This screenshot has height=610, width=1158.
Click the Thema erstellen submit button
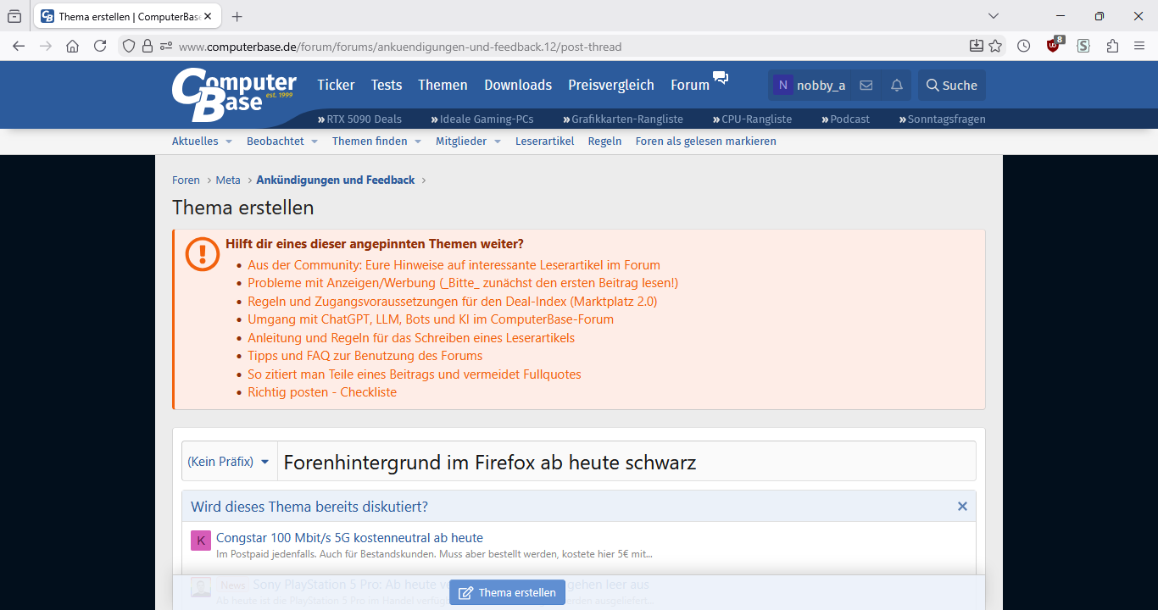click(x=507, y=592)
